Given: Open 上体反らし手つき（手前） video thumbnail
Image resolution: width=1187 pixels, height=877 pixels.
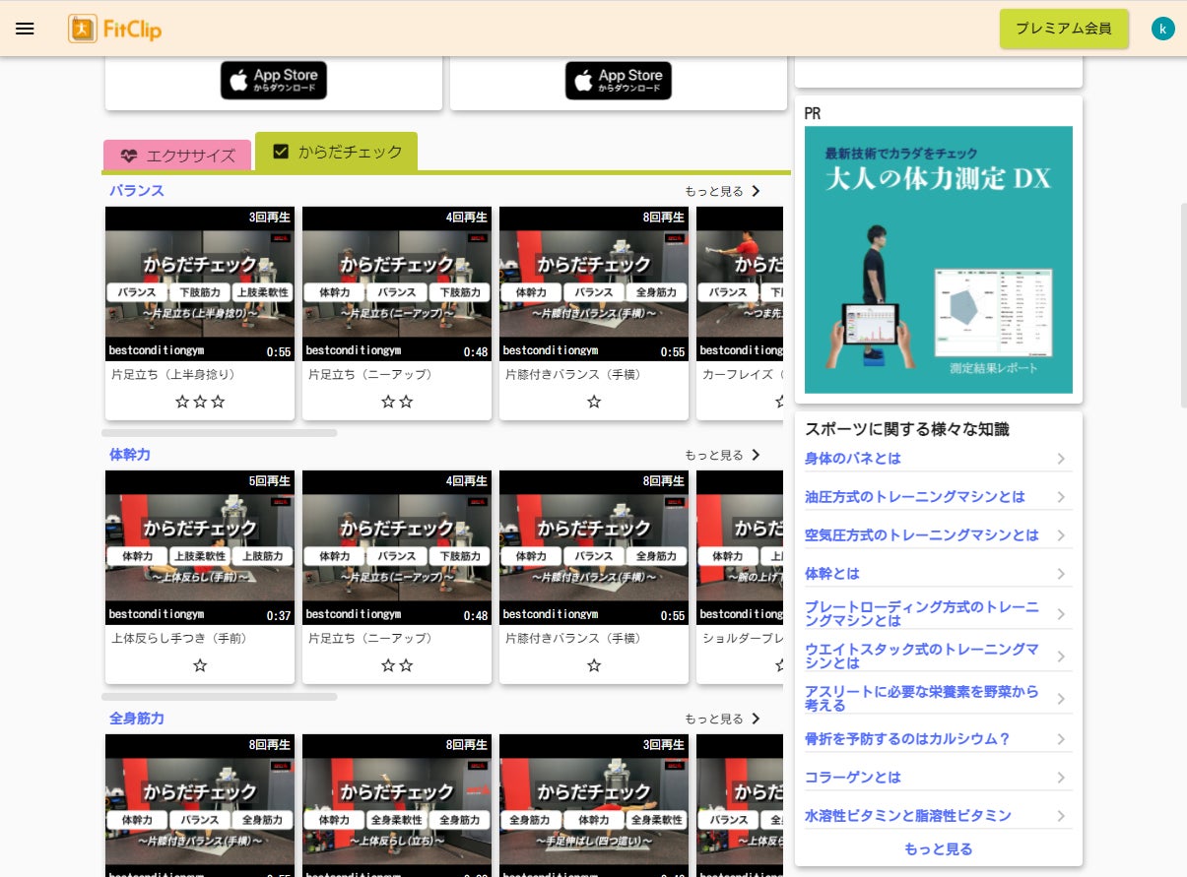Looking at the screenshot, I should pyautogui.click(x=200, y=547).
